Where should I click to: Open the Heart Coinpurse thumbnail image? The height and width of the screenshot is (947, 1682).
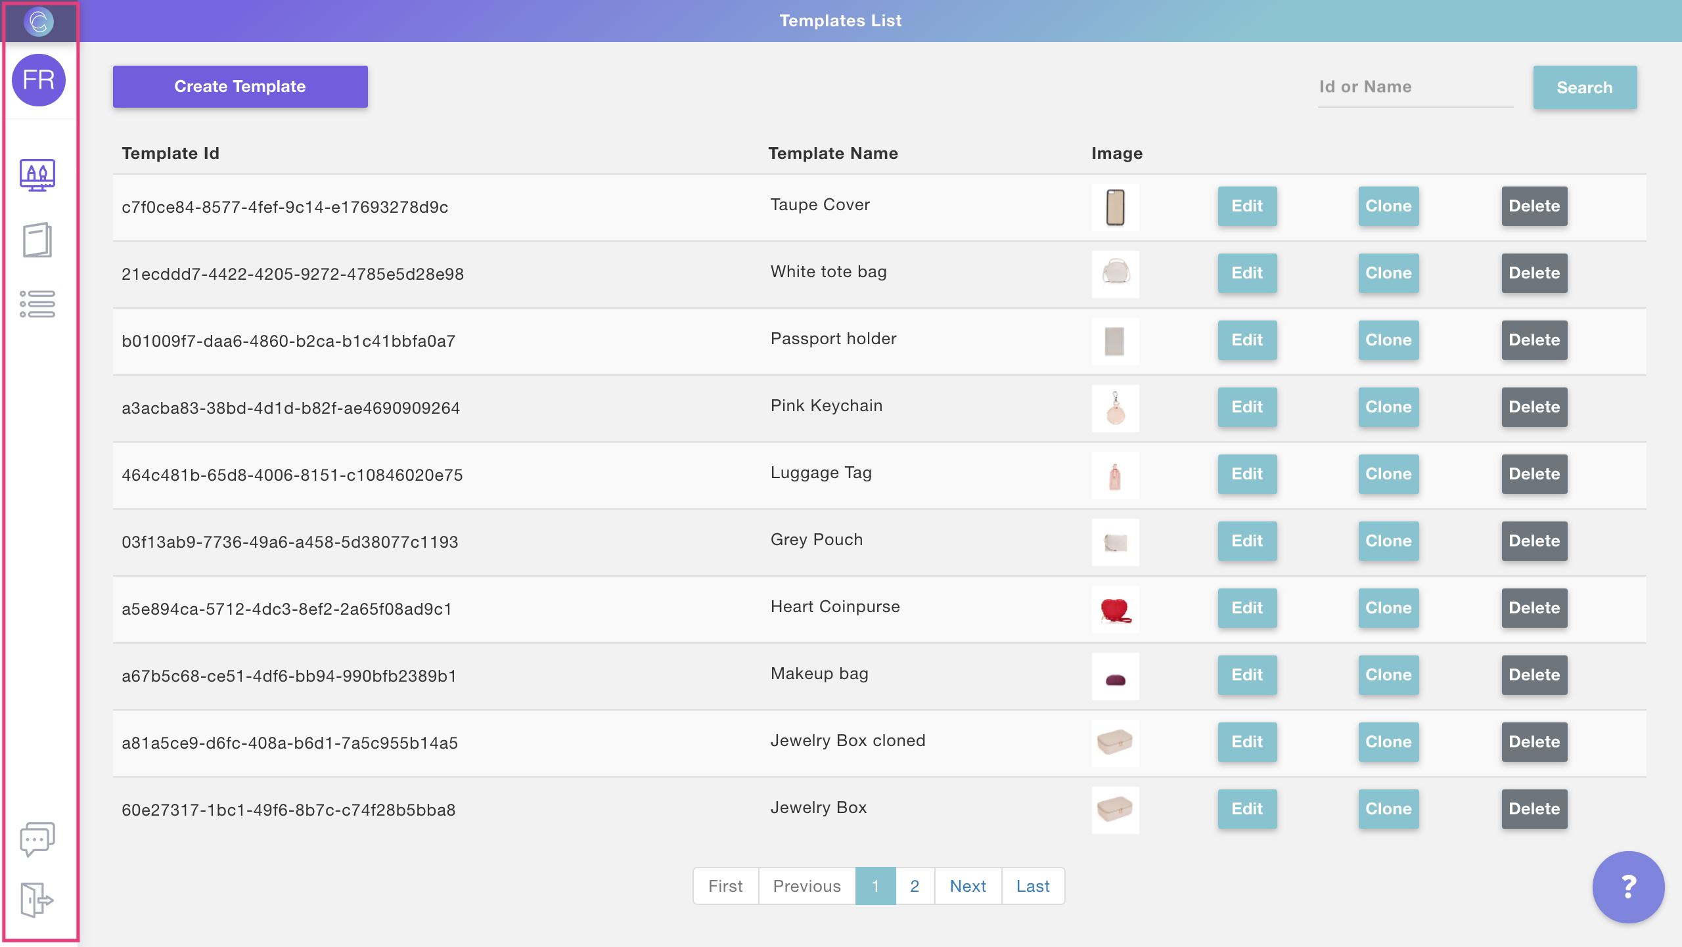pos(1116,609)
